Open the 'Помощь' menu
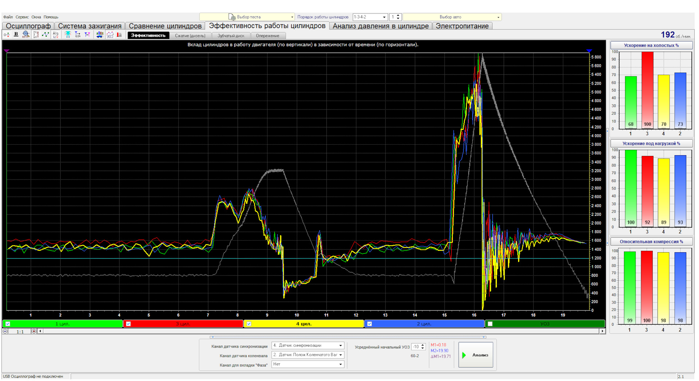This screenshot has height=381, width=699. 51,17
